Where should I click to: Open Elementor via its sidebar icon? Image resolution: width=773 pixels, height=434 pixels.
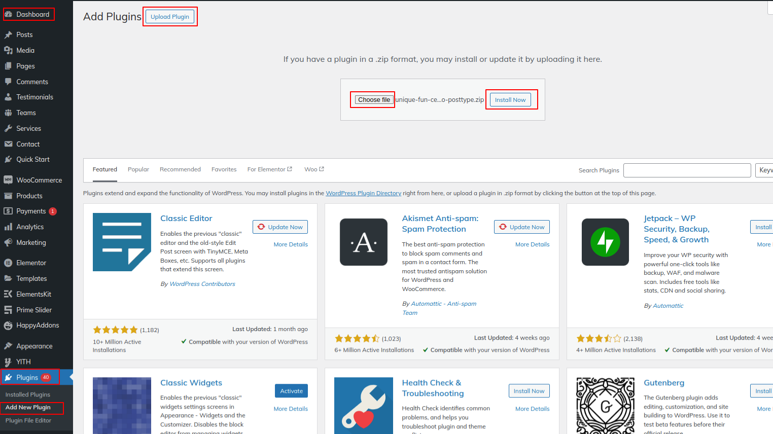(x=8, y=263)
